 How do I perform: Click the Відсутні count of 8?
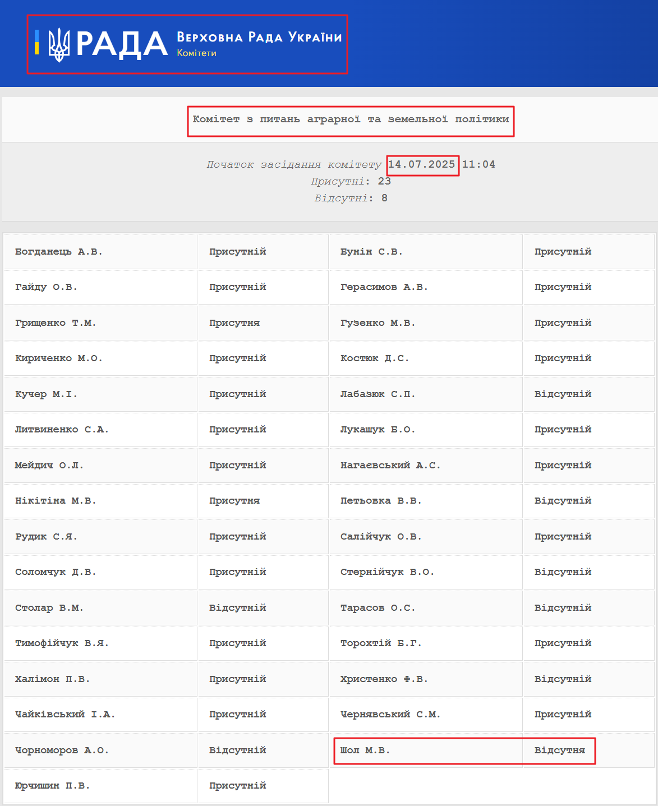[x=384, y=198]
